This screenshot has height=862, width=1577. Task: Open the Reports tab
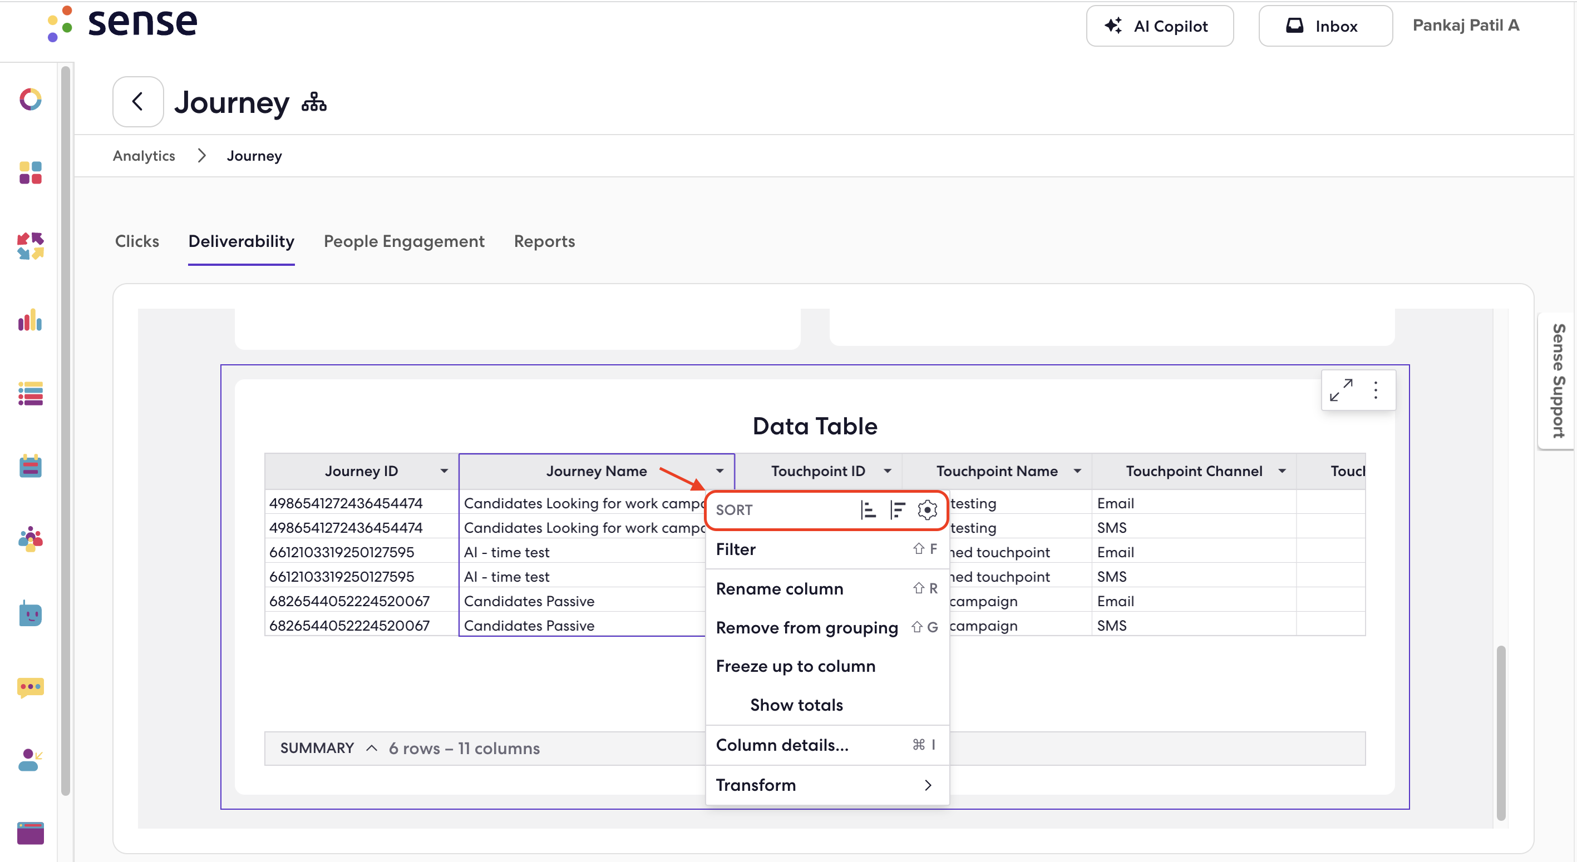pyautogui.click(x=544, y=242)
